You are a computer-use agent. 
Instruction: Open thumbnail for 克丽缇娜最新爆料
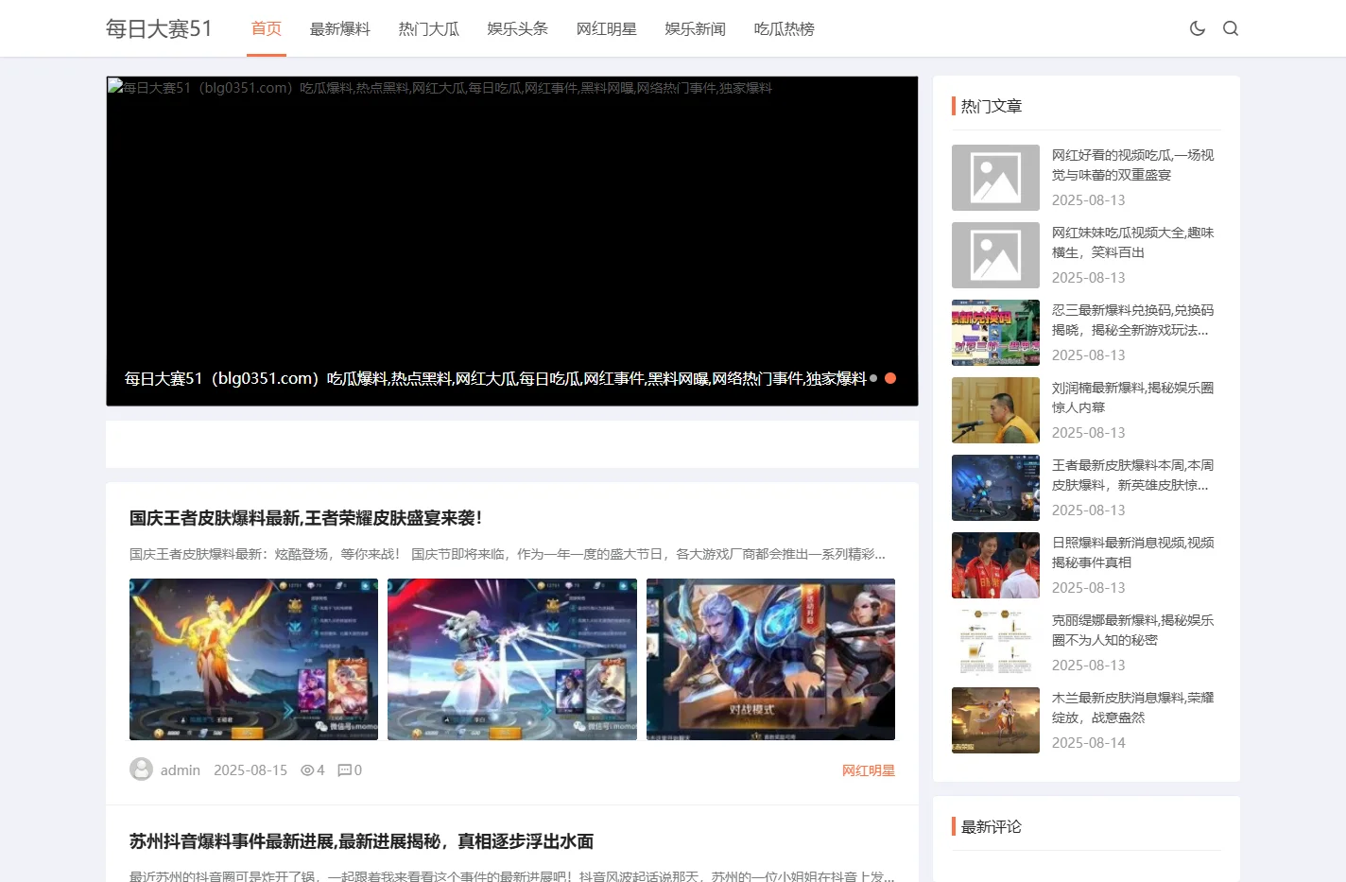coord(995,643)
